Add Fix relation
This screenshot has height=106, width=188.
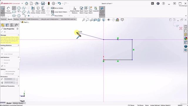(3, 66)
